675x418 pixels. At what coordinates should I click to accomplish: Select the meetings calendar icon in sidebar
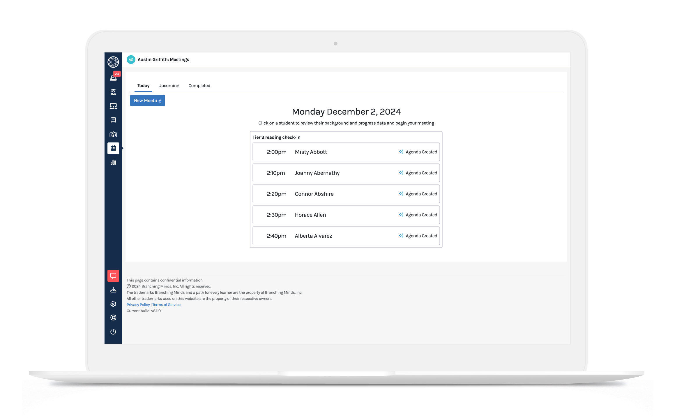point(113,148)
